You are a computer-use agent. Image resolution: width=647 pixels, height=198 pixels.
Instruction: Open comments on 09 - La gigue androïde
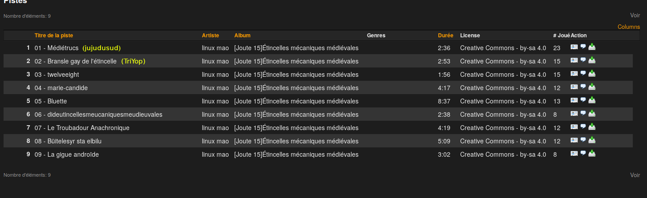(x=583, y=154)
